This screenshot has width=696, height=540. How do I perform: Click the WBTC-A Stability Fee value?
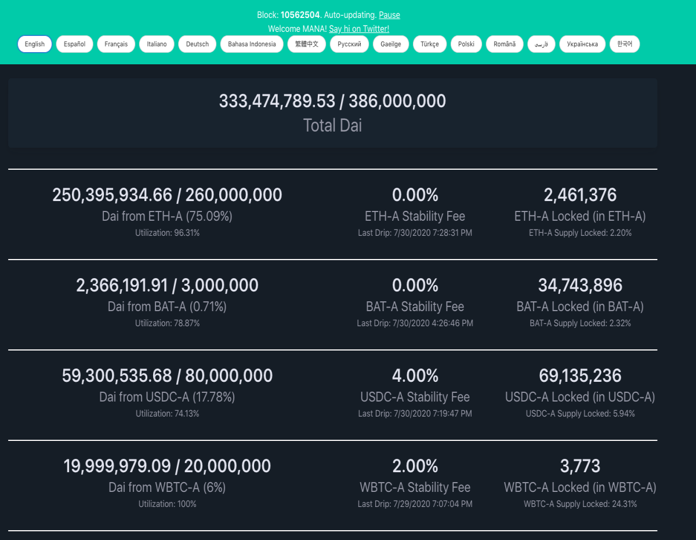click(x=415, y=466)
